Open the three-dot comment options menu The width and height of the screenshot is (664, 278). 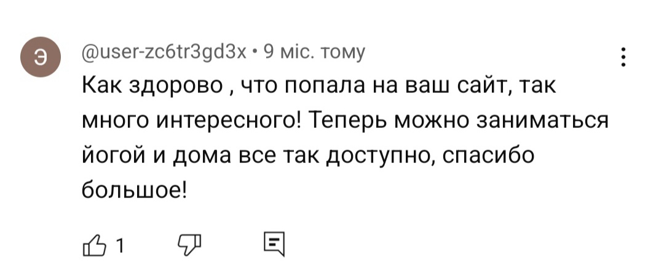pos(623,57)
